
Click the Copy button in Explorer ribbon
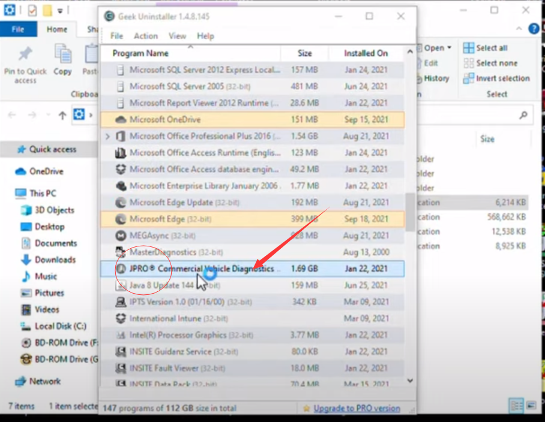pos(62,60)
